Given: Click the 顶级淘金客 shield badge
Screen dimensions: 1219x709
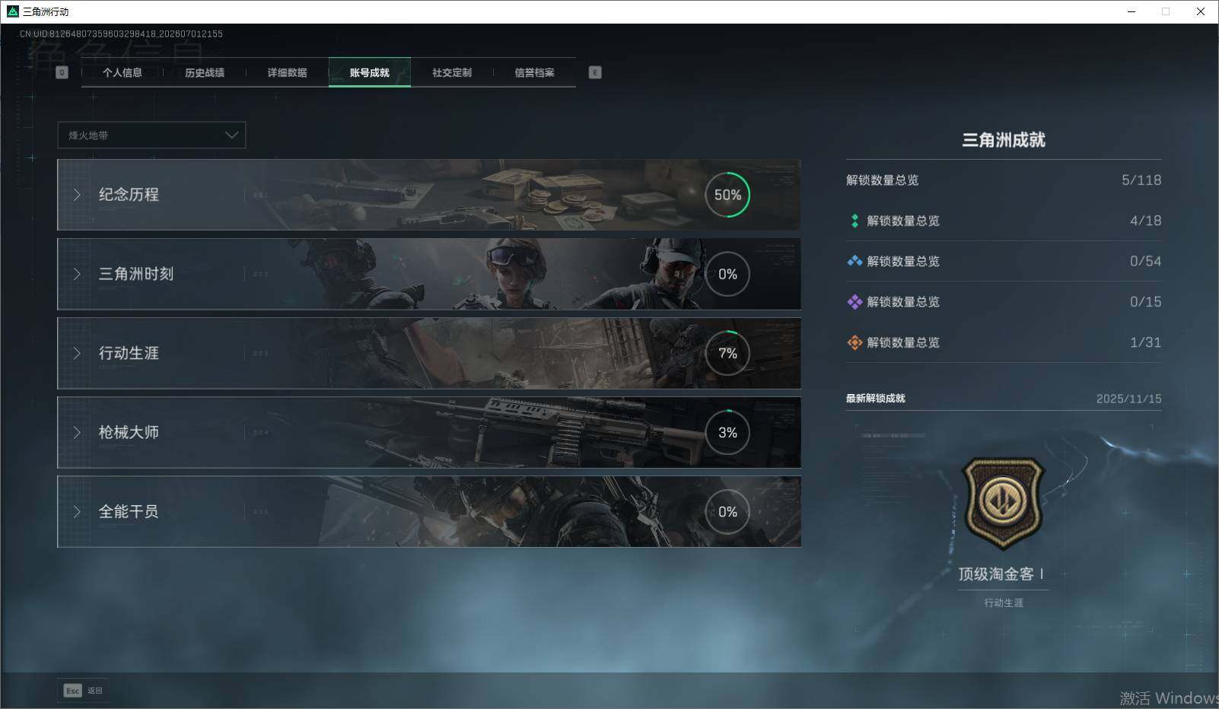Looking at the screenshot, I should [1004, 503].
